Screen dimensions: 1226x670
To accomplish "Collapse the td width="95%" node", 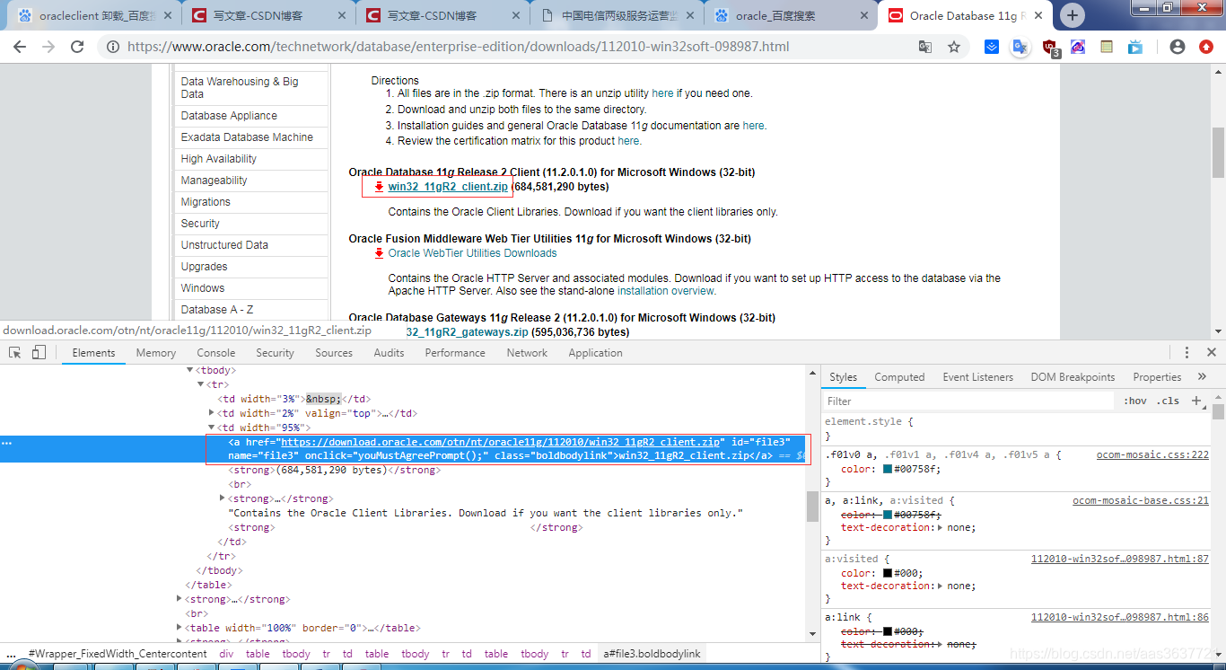I will 211,428.
